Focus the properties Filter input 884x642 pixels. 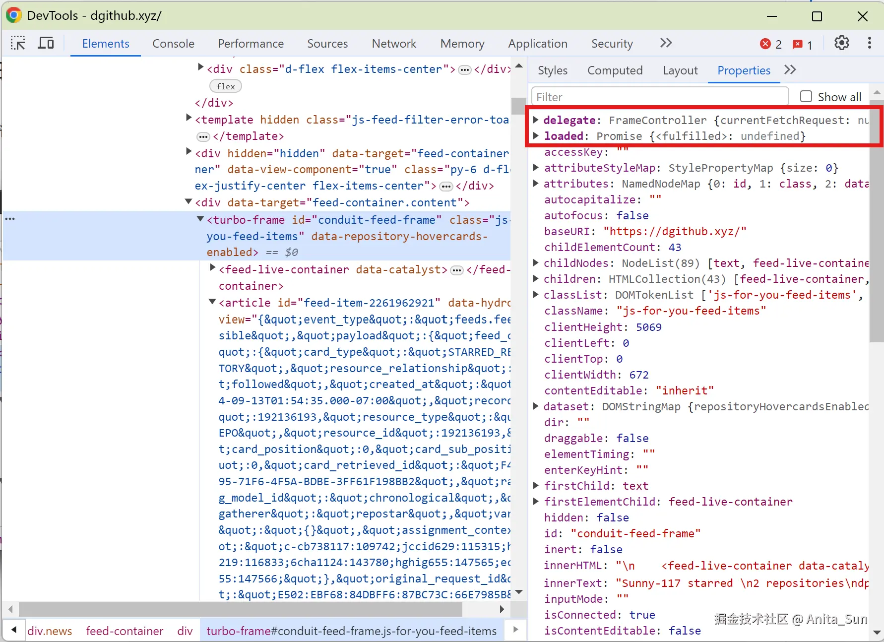660,97
